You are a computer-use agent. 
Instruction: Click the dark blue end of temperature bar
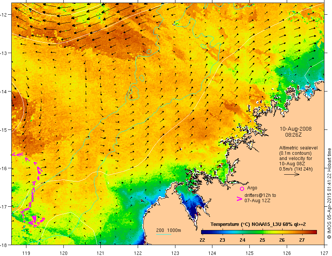(x=204, y=232)
